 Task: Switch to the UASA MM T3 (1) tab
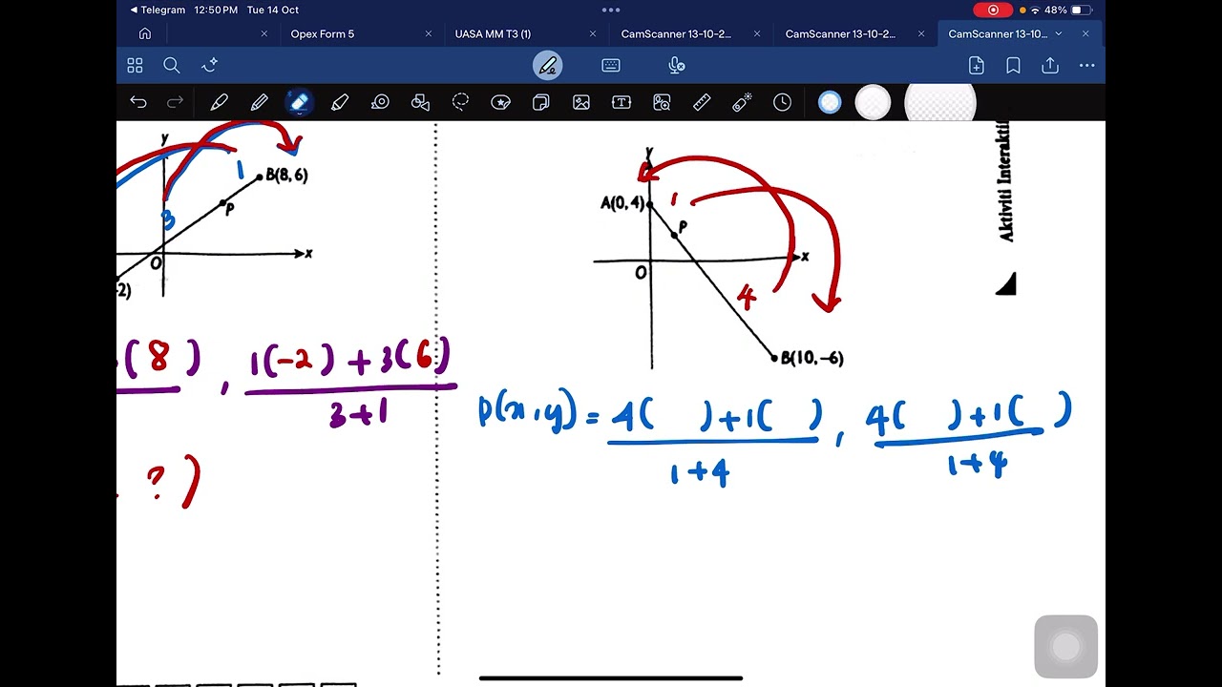[x=493, y=33]
